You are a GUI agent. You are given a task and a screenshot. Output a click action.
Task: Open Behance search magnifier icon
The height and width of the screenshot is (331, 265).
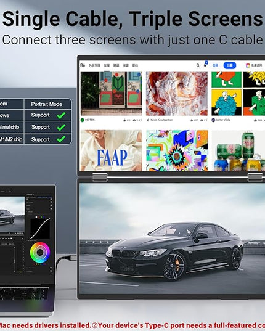(198, 65)
